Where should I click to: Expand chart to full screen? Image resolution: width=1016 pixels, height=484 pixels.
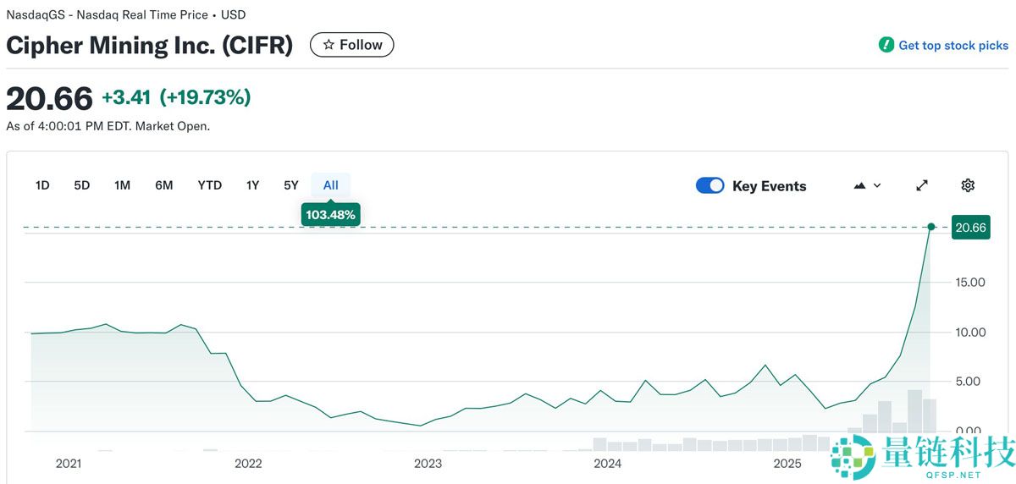[922, 185]
